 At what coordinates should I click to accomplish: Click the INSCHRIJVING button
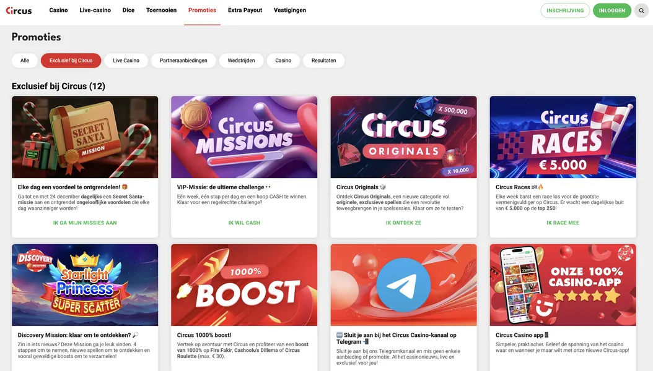(x=564, y=10)
